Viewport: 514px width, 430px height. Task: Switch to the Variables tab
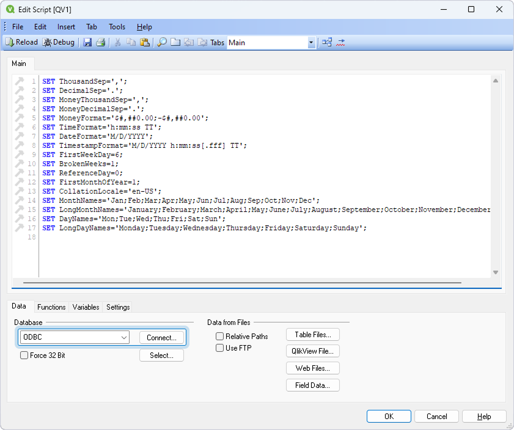click(x=86, y=307)
